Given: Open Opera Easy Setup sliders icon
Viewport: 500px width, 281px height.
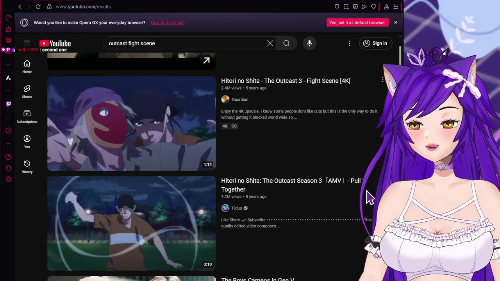Looking at the screenshot, I should (396, 7).
